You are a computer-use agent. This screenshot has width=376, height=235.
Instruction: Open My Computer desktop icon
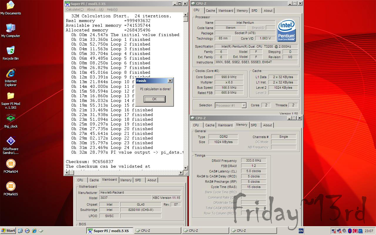pyautogui.click(x=11, y=31)
